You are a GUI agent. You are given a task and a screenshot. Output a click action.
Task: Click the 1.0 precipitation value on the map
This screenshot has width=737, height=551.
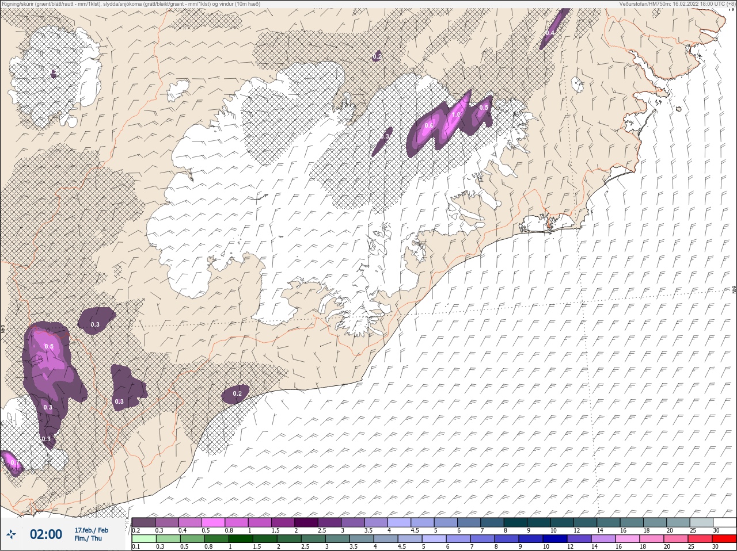point(455,115)
